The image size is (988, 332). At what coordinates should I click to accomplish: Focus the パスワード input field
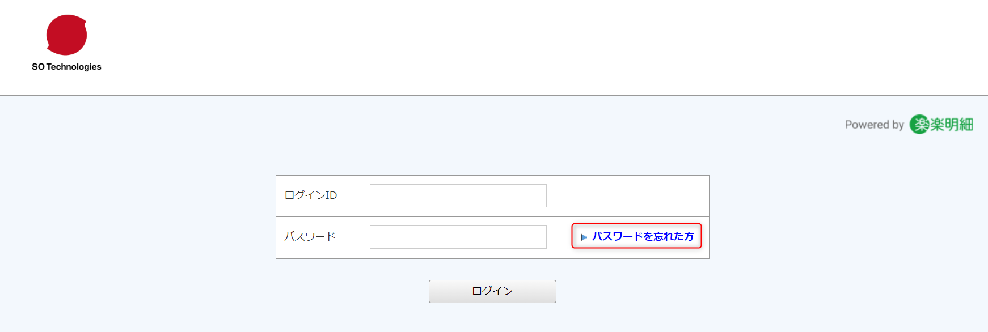point(458,237)
